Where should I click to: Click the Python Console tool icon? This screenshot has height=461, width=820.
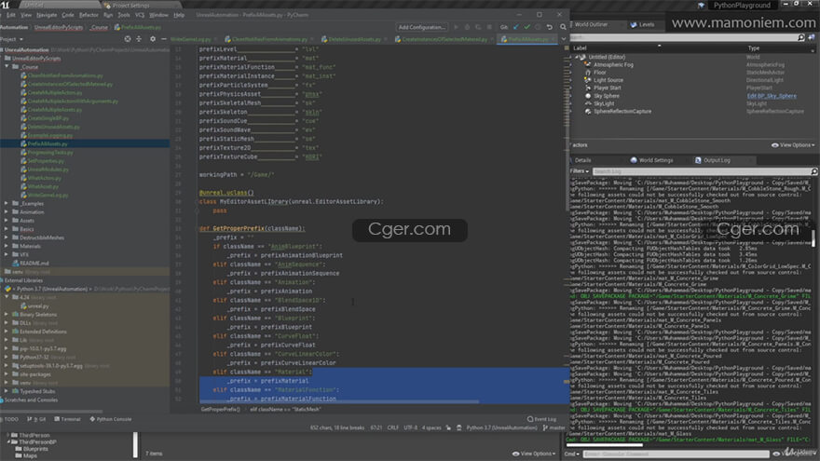92,419
